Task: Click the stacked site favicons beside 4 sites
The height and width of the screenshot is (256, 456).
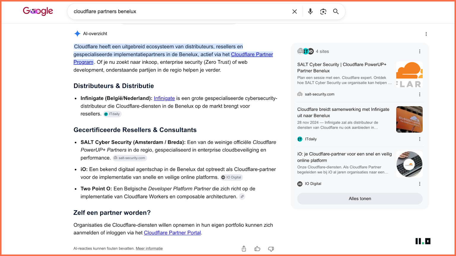Action: pyautogui.click(x=305, y=52)
